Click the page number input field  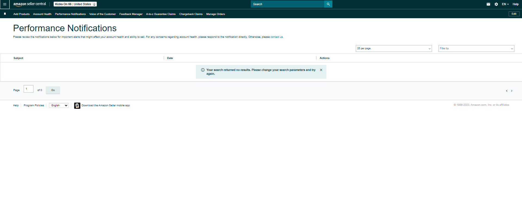pos(29,89)
